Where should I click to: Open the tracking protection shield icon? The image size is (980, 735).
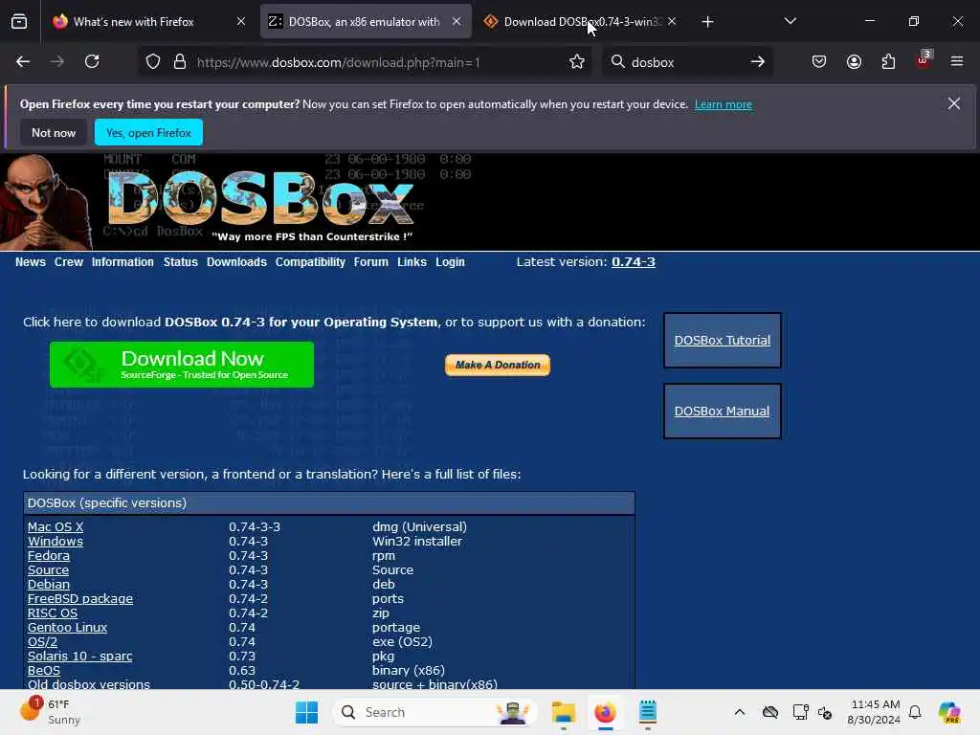tap(153, 62)
